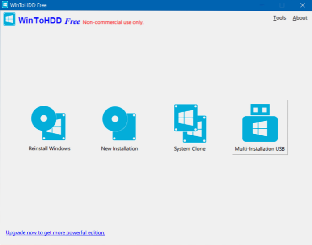Open the Tools menu
312x245 pixels.
(279, 18)
